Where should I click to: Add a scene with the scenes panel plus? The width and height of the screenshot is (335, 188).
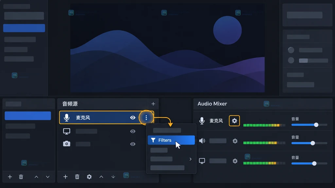pos(10,177)
